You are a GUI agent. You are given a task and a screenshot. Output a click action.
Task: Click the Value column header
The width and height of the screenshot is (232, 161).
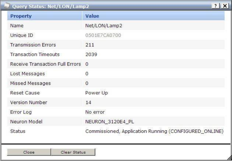coord(153,16)
